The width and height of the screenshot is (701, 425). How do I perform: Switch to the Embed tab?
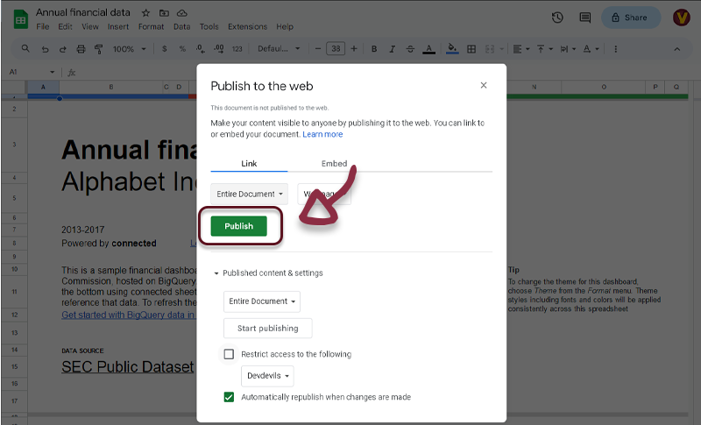click(334, 164)
